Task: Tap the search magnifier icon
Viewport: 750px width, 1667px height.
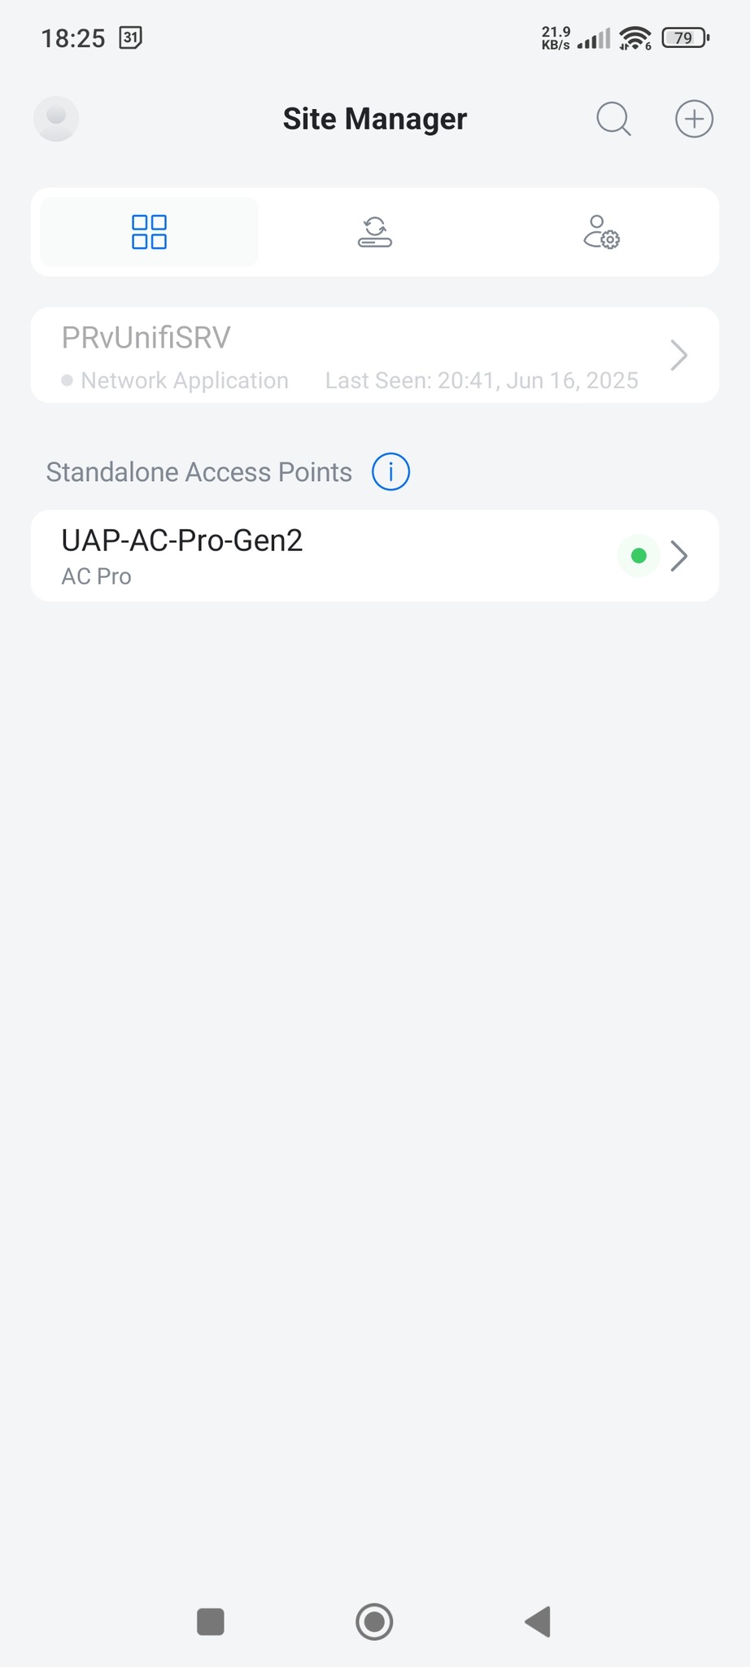Action: pos(613,119)
